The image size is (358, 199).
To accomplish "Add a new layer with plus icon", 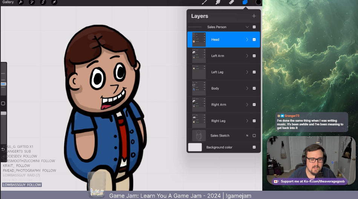I will click(x=254, y=16).
